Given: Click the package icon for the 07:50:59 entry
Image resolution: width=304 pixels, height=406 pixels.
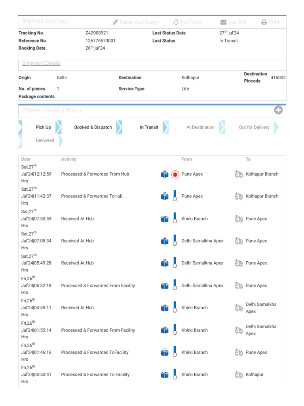Looking at the screenshot, I should point(165,219).
